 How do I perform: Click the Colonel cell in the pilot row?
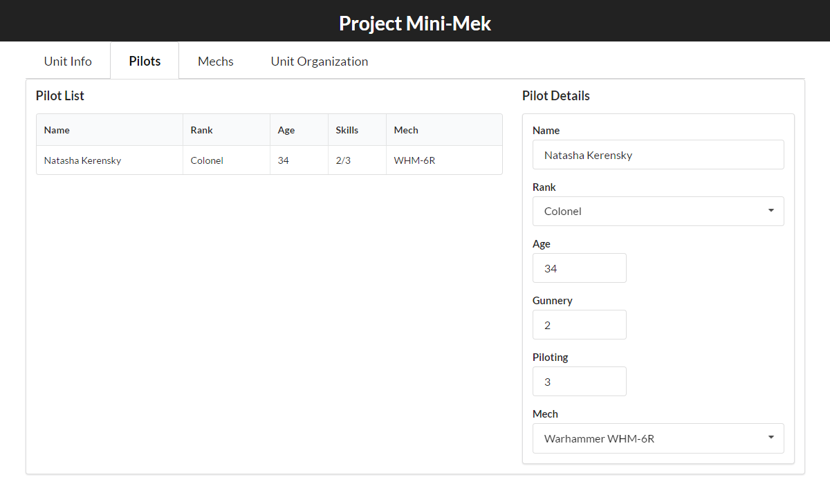(x=207, y=160)
